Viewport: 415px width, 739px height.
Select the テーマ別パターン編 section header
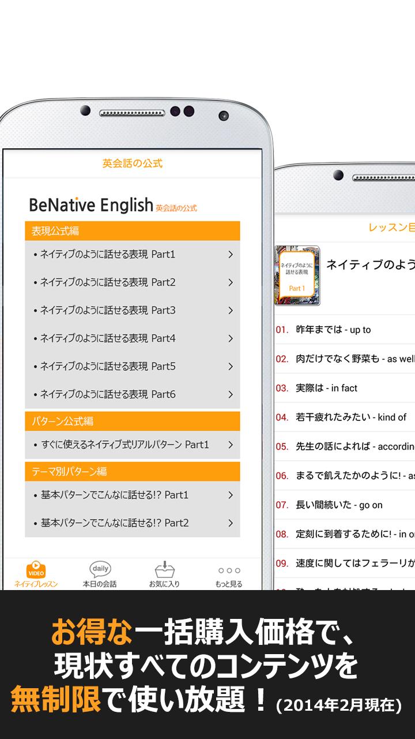pyautogui.click(x=133, y=472)
